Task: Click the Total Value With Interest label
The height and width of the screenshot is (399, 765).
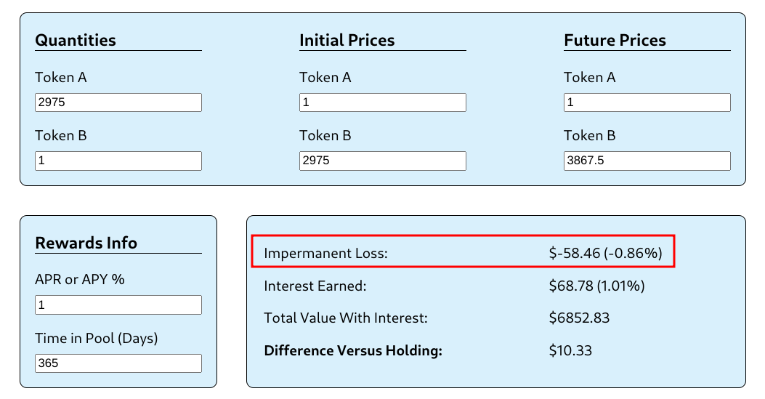Action: point(346,318)
